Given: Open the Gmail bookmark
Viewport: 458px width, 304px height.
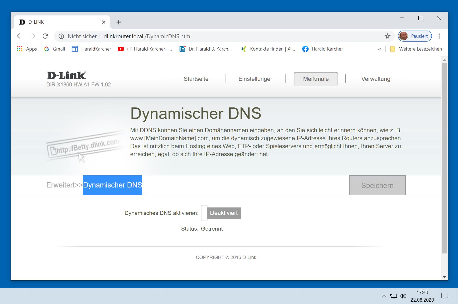Looking at the screenshot, I should [55, 49].
